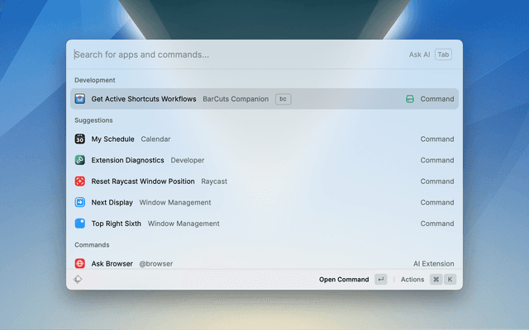
Task: Click the Extension Diagnostics developer icon
Action: click(x=79, y=160)
